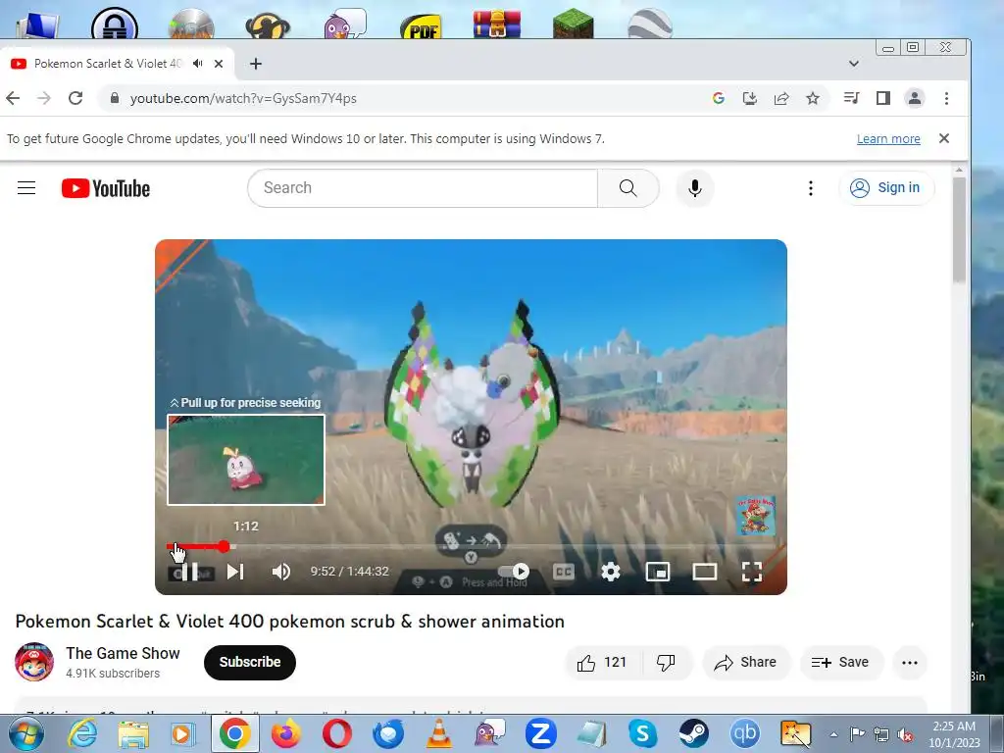The height and width of the screenshot is (753, 1004).
Task: Enter full screen mode
Action: [x=752, y=572]
